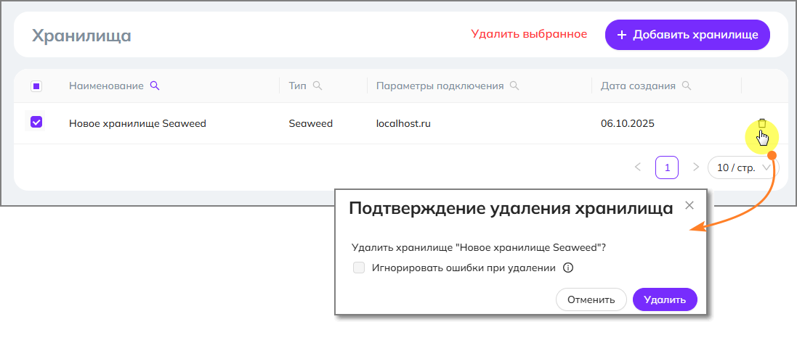Open the 10 / стр. page size dropdown
This screenshot has height=356, width=797.
[744, 167]
